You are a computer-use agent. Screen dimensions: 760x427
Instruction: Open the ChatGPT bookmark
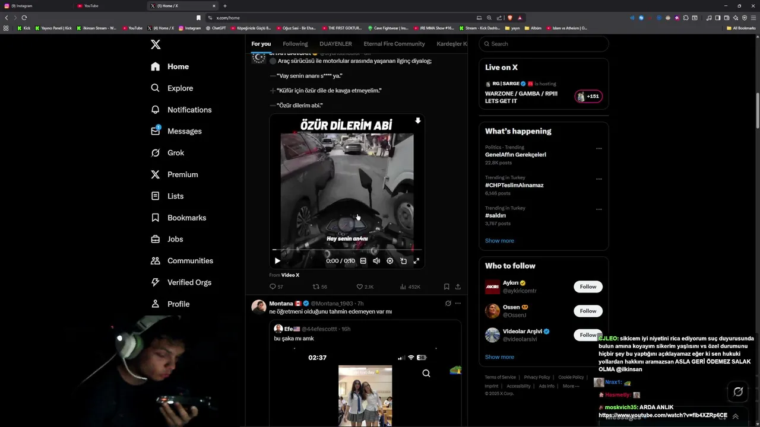(216, 28)
